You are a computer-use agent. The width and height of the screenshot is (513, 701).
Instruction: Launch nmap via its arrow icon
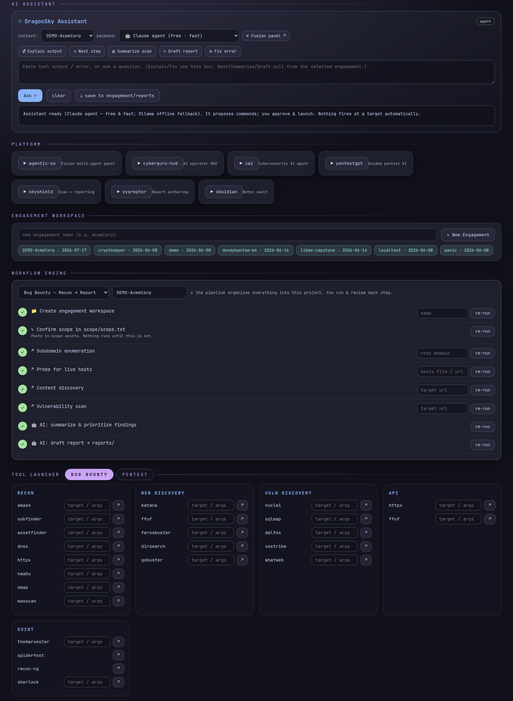point(118,587)
